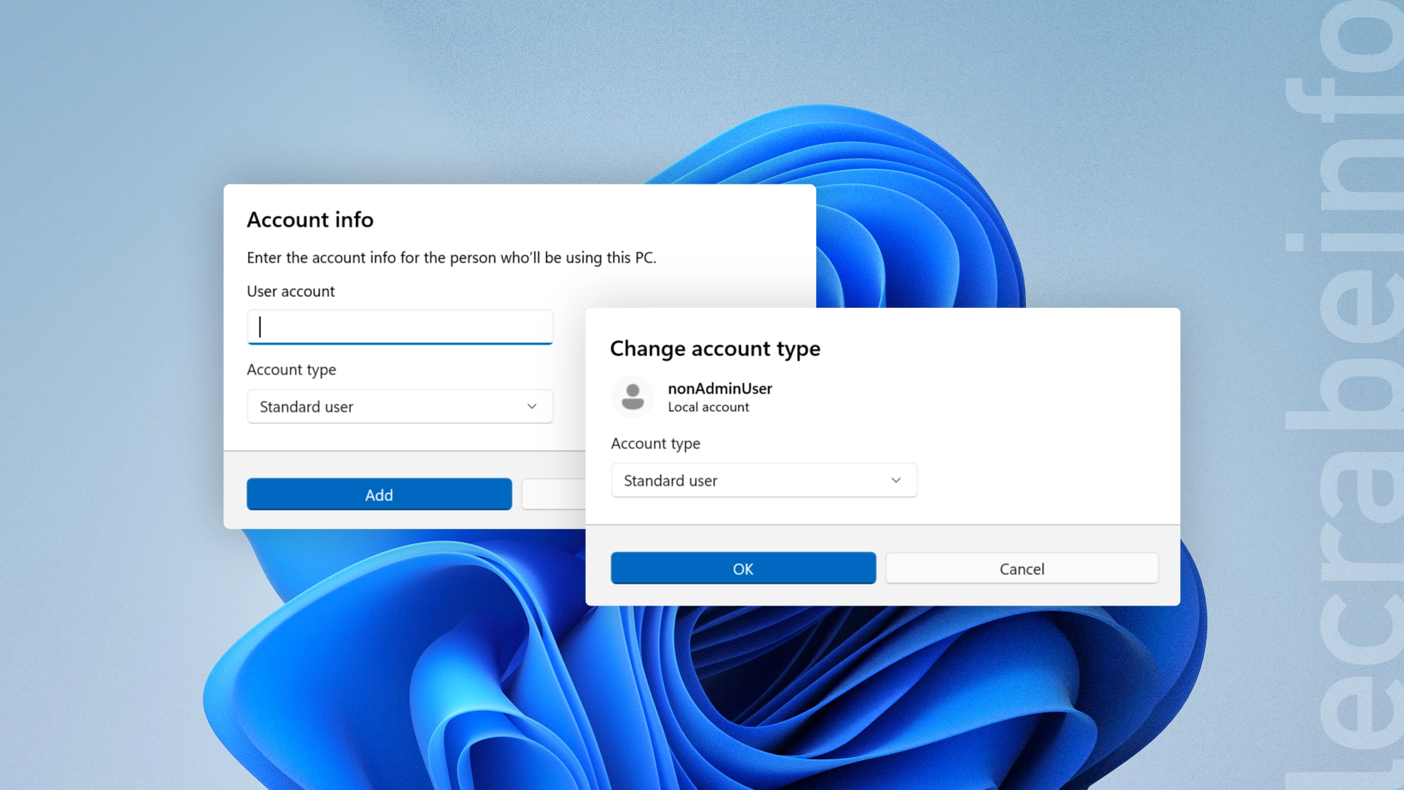This screenshot has width=1404, height=790.
Task: Select the nonAdminUser name text
Action: 720,388
